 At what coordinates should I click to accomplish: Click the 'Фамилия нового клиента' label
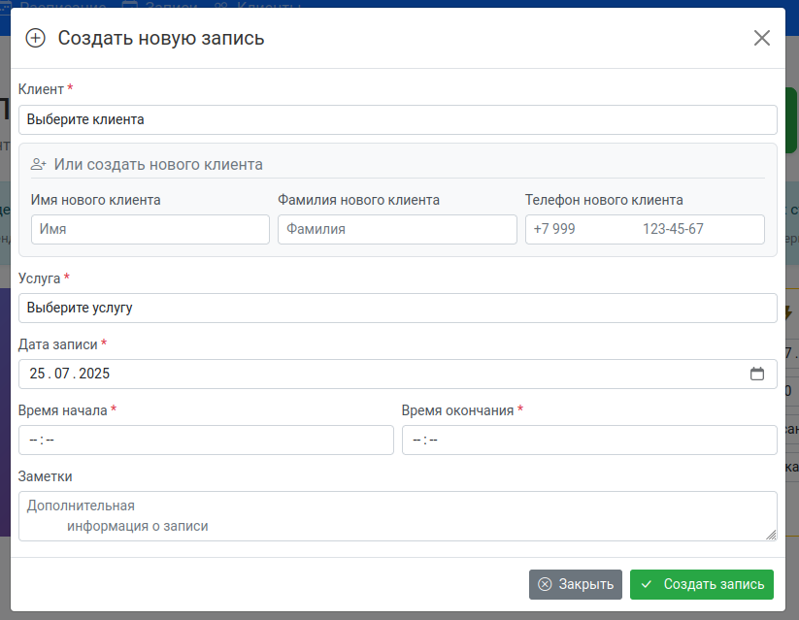[359, 200]
